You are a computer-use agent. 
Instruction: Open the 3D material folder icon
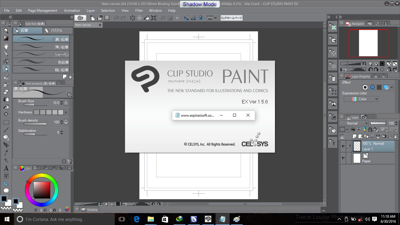(x=332, y=130)
